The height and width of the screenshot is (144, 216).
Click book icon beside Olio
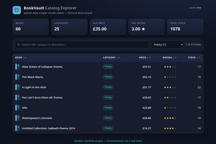click(18, 108)
